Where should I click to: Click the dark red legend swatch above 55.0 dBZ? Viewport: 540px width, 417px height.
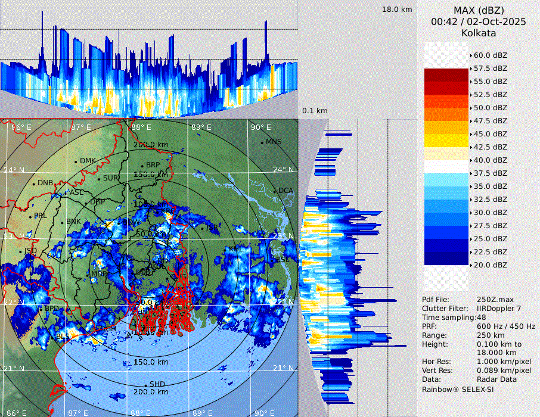click(446, 75)
